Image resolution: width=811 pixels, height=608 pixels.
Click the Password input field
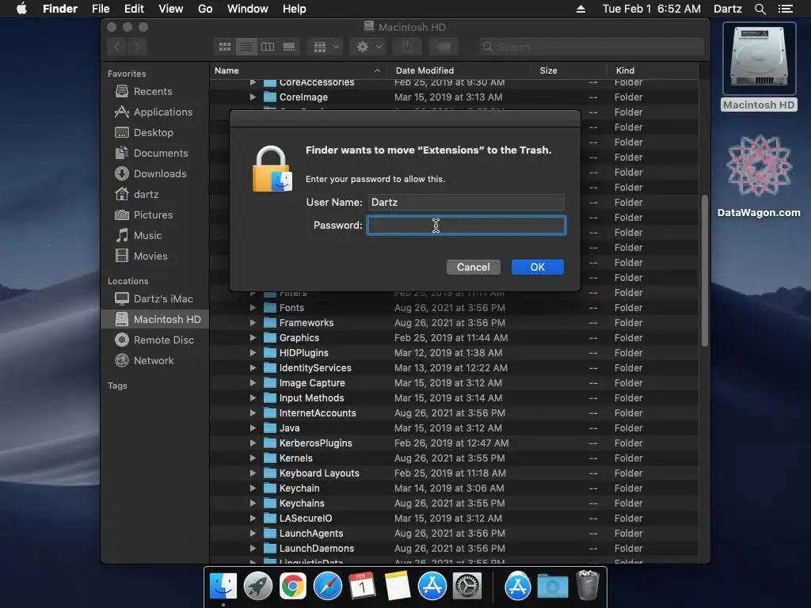(466, 226)
